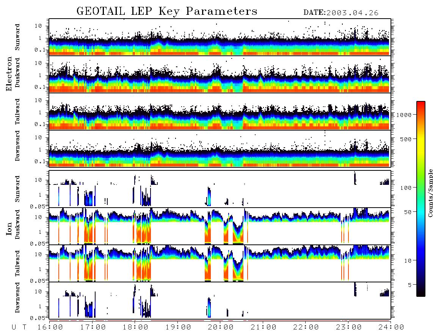Click the Ion Tailward spectrogram panel
Image resolution: width=433 pixels, height=334 pixels.
click(220, 263)
